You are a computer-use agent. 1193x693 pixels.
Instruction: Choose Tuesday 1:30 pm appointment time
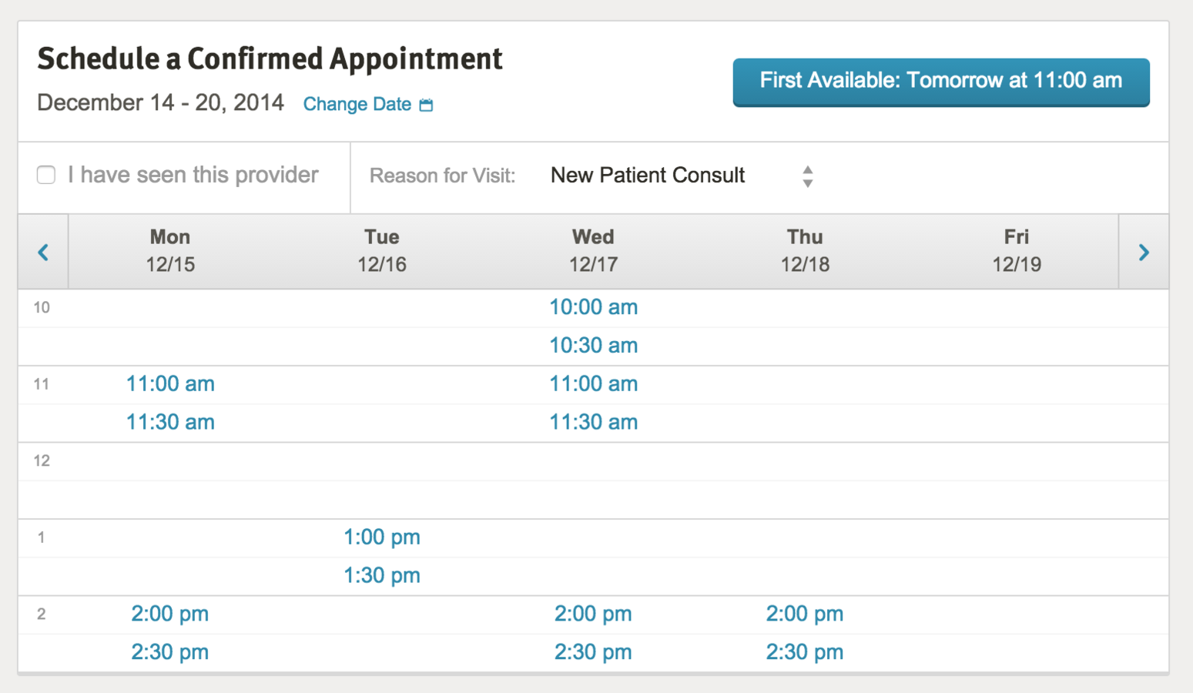click(382, 576)
